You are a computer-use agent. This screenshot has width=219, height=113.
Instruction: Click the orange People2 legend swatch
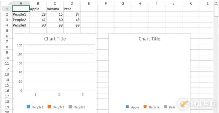point(50,107)
